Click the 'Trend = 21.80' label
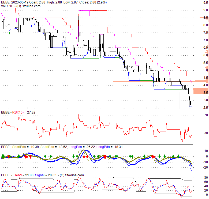The height and width of the screenshot is (199, 209). [23, 175]
